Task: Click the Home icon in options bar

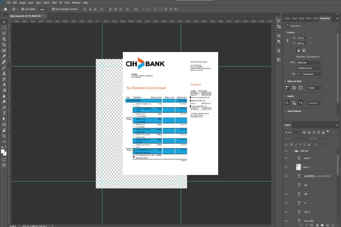Action: 5,9
